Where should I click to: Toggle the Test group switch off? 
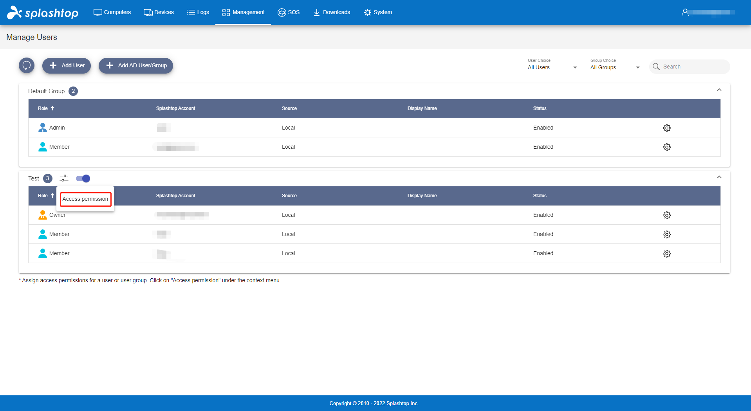(x=83, y=178)
